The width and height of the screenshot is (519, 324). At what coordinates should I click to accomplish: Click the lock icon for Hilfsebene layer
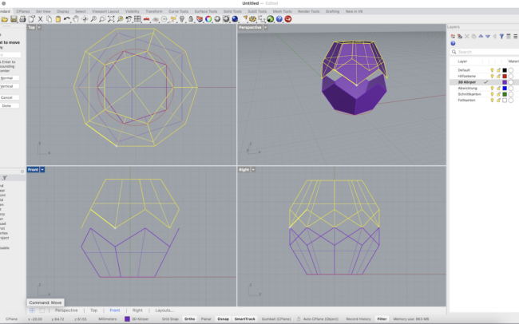(498, 76)
